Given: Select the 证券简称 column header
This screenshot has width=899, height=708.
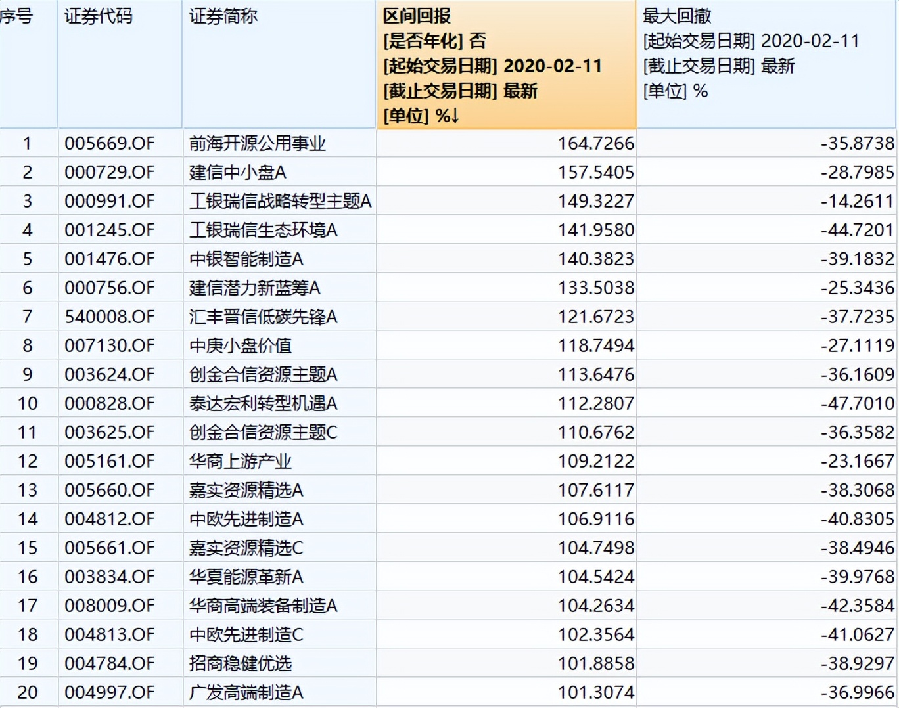Looking at the screenshot, I should [279, 64].
